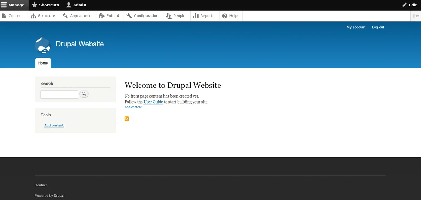Click the orange RSS feed icon
Viewport: 421px width, 200px height.
[127, 119]
